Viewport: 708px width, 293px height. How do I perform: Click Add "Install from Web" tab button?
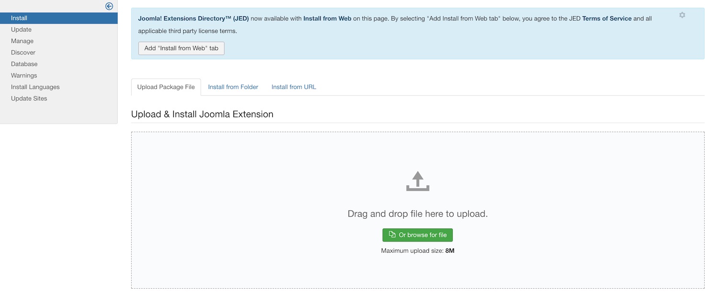[181, 48]
